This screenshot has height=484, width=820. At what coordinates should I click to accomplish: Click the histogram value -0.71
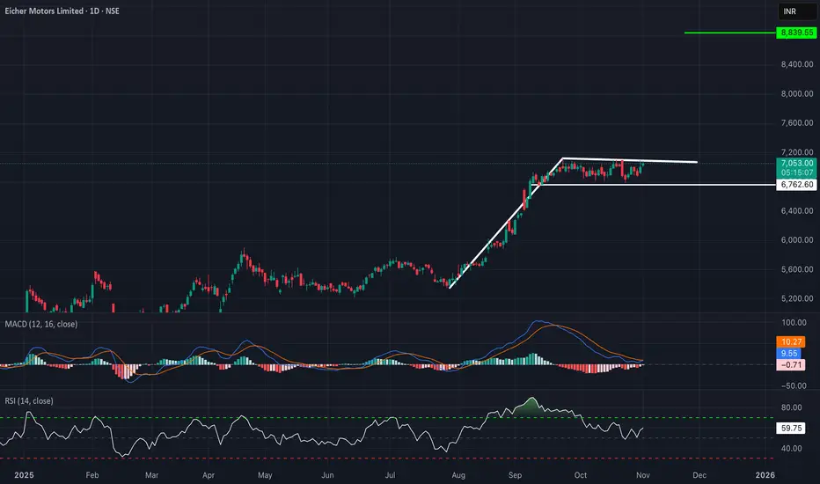coord(791,364)
